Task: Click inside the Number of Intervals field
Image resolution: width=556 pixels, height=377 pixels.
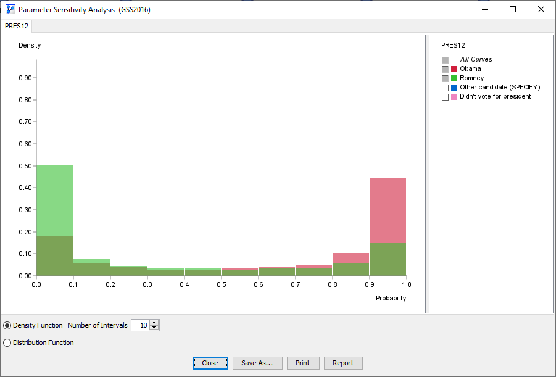Action: click(x=141, y=325)
